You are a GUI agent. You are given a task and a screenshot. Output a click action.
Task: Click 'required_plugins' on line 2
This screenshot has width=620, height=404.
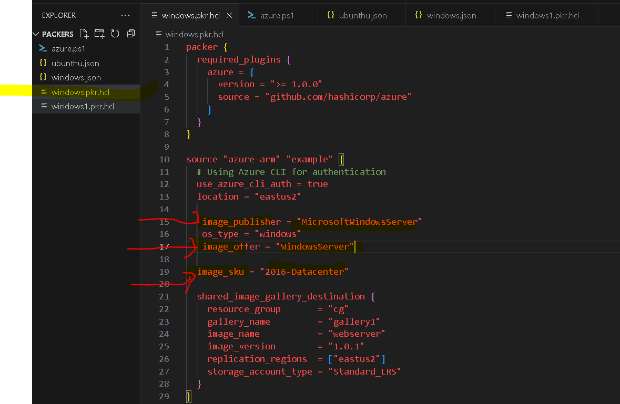tap(239, 60)
